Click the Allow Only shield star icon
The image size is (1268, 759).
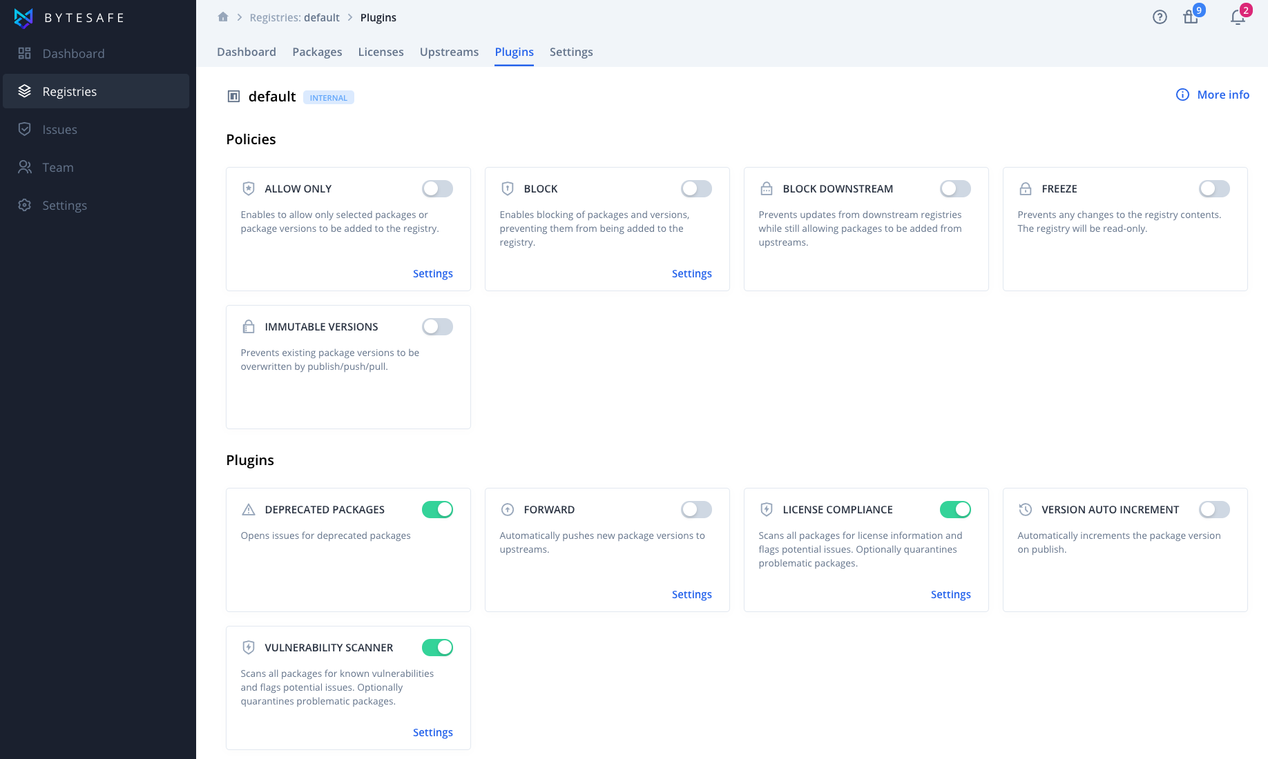249,188
